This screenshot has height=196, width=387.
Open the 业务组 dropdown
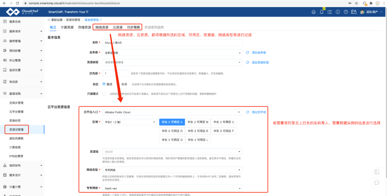point(172,53)
